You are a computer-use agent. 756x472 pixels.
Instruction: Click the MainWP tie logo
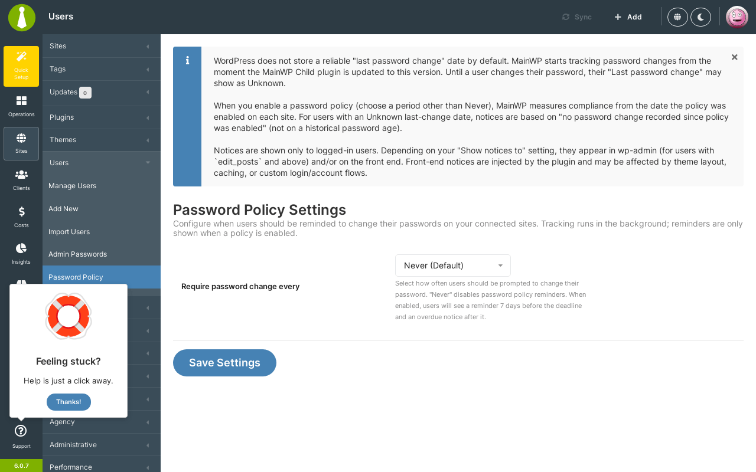pyautogui.click(x=22, y=17)
